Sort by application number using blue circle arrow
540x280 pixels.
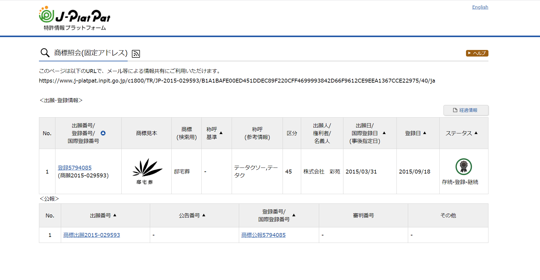[x=103, y=133]
